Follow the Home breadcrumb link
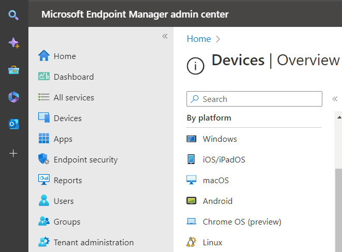The image size is (342, 252). (199, 39)
